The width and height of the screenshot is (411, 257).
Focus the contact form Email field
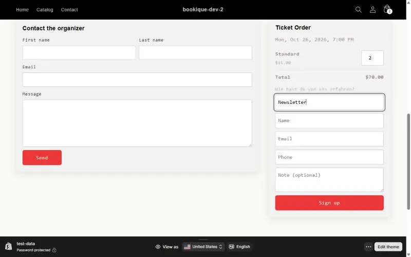137,80
